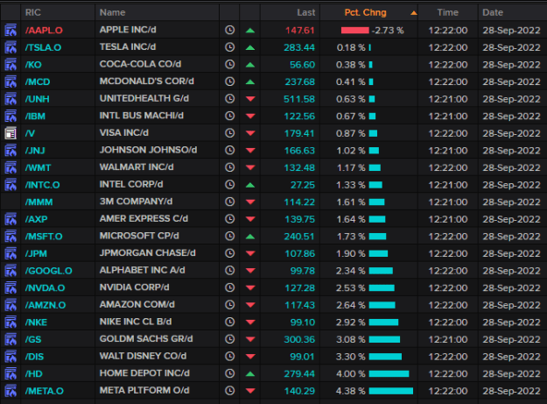
Task: Click the chart icon for /JPM
Action: 11,253
